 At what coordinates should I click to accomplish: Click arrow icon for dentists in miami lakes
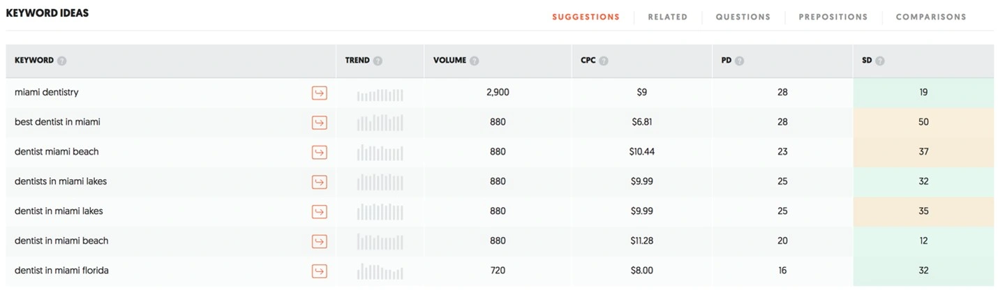319,182
